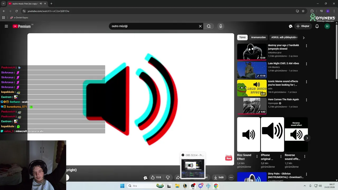Open the e-Devlet Kapısı bookmark

click(19, 18)
